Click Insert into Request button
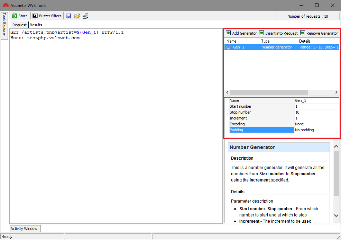This screenshot has height=240, width=341. [279, 33]
